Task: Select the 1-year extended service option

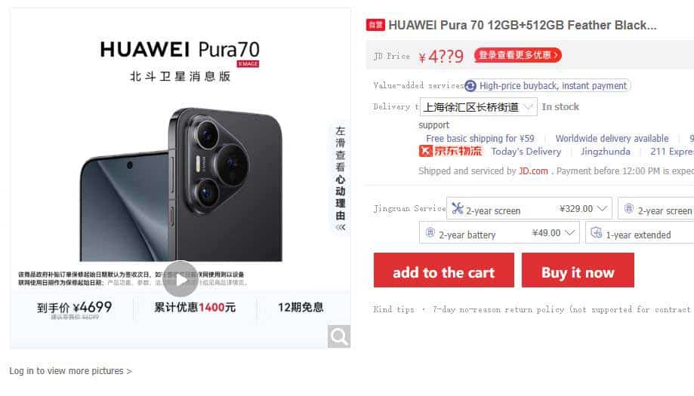Action: click(x=640, y=232)
